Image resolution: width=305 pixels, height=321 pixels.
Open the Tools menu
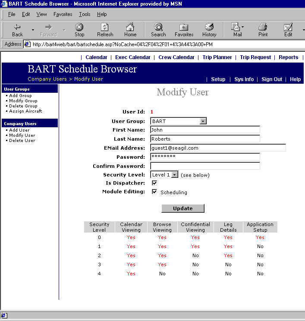pos(85,14)
